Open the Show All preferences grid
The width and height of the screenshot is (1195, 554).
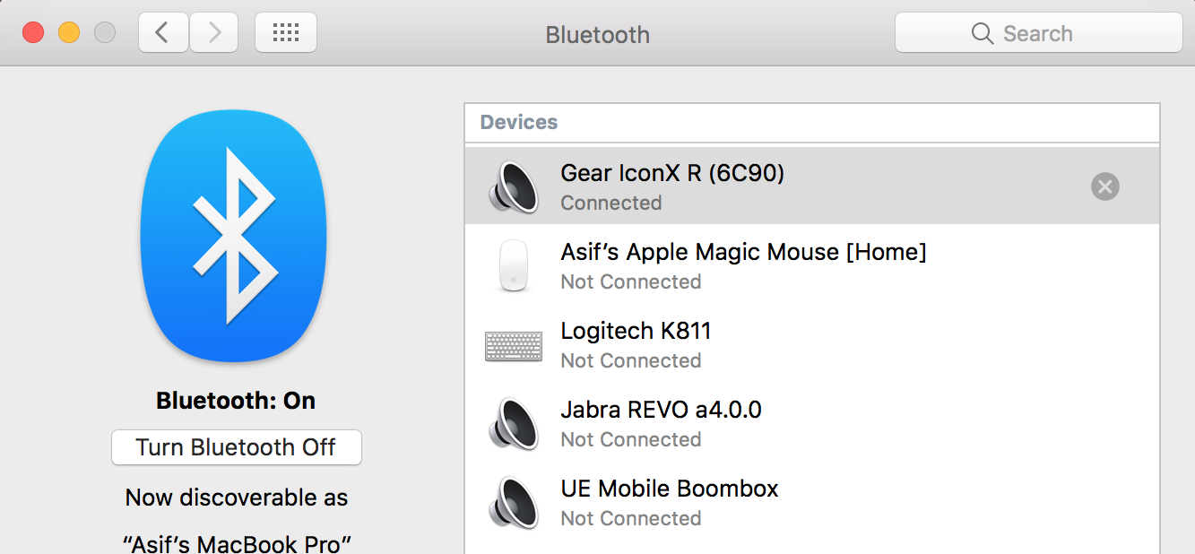click(x=285, y=33)
